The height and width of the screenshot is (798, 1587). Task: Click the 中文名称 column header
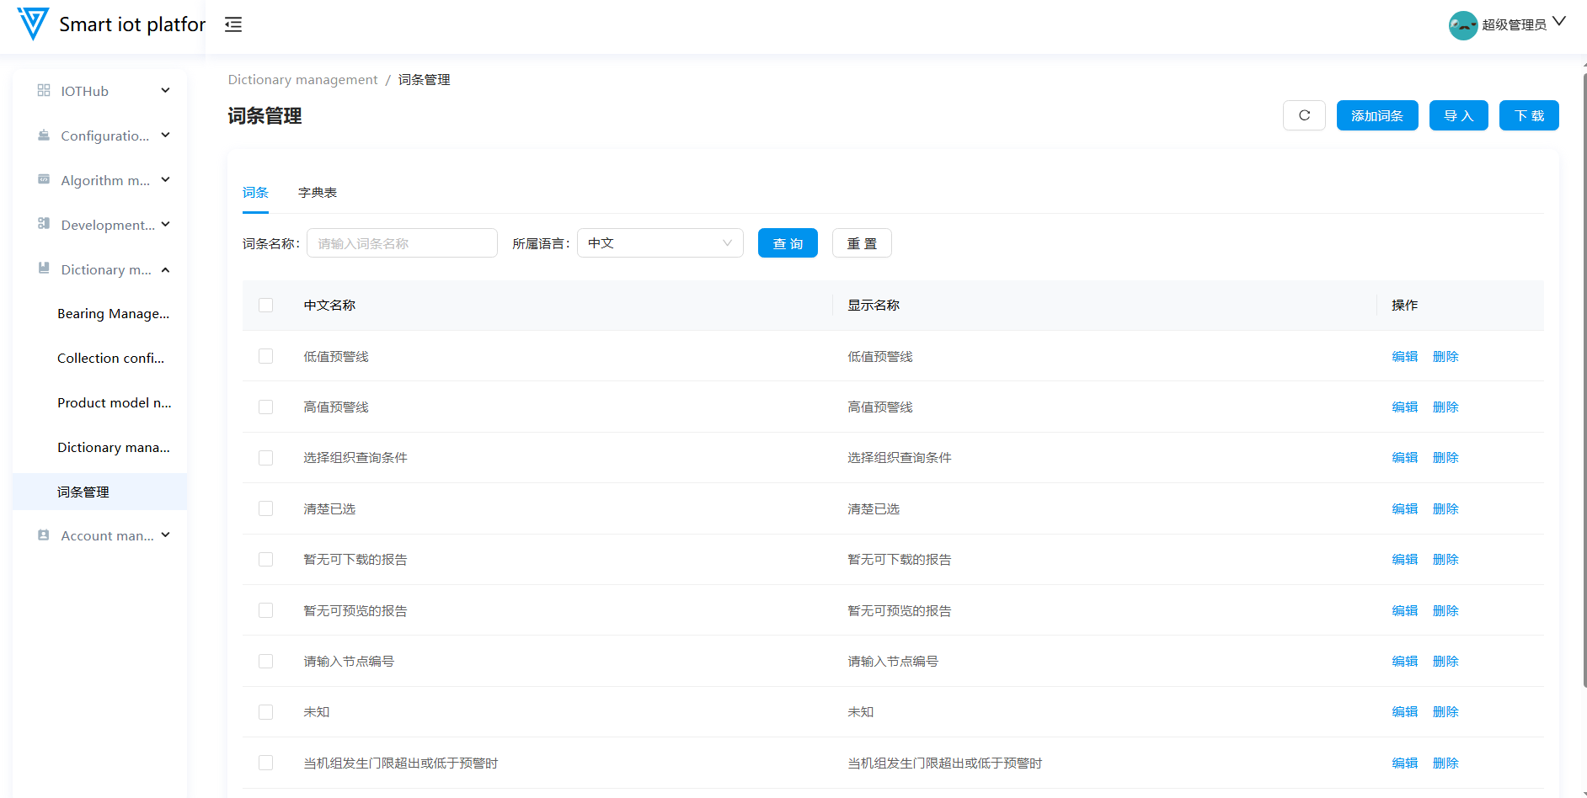[x=329, y=305]
